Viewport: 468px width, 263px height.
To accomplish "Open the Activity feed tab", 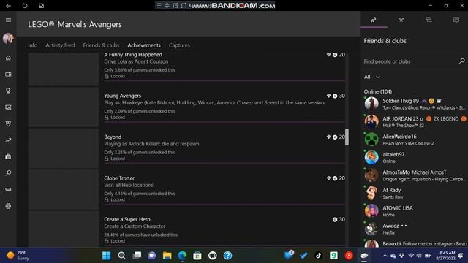I will (x=60, y=45).
